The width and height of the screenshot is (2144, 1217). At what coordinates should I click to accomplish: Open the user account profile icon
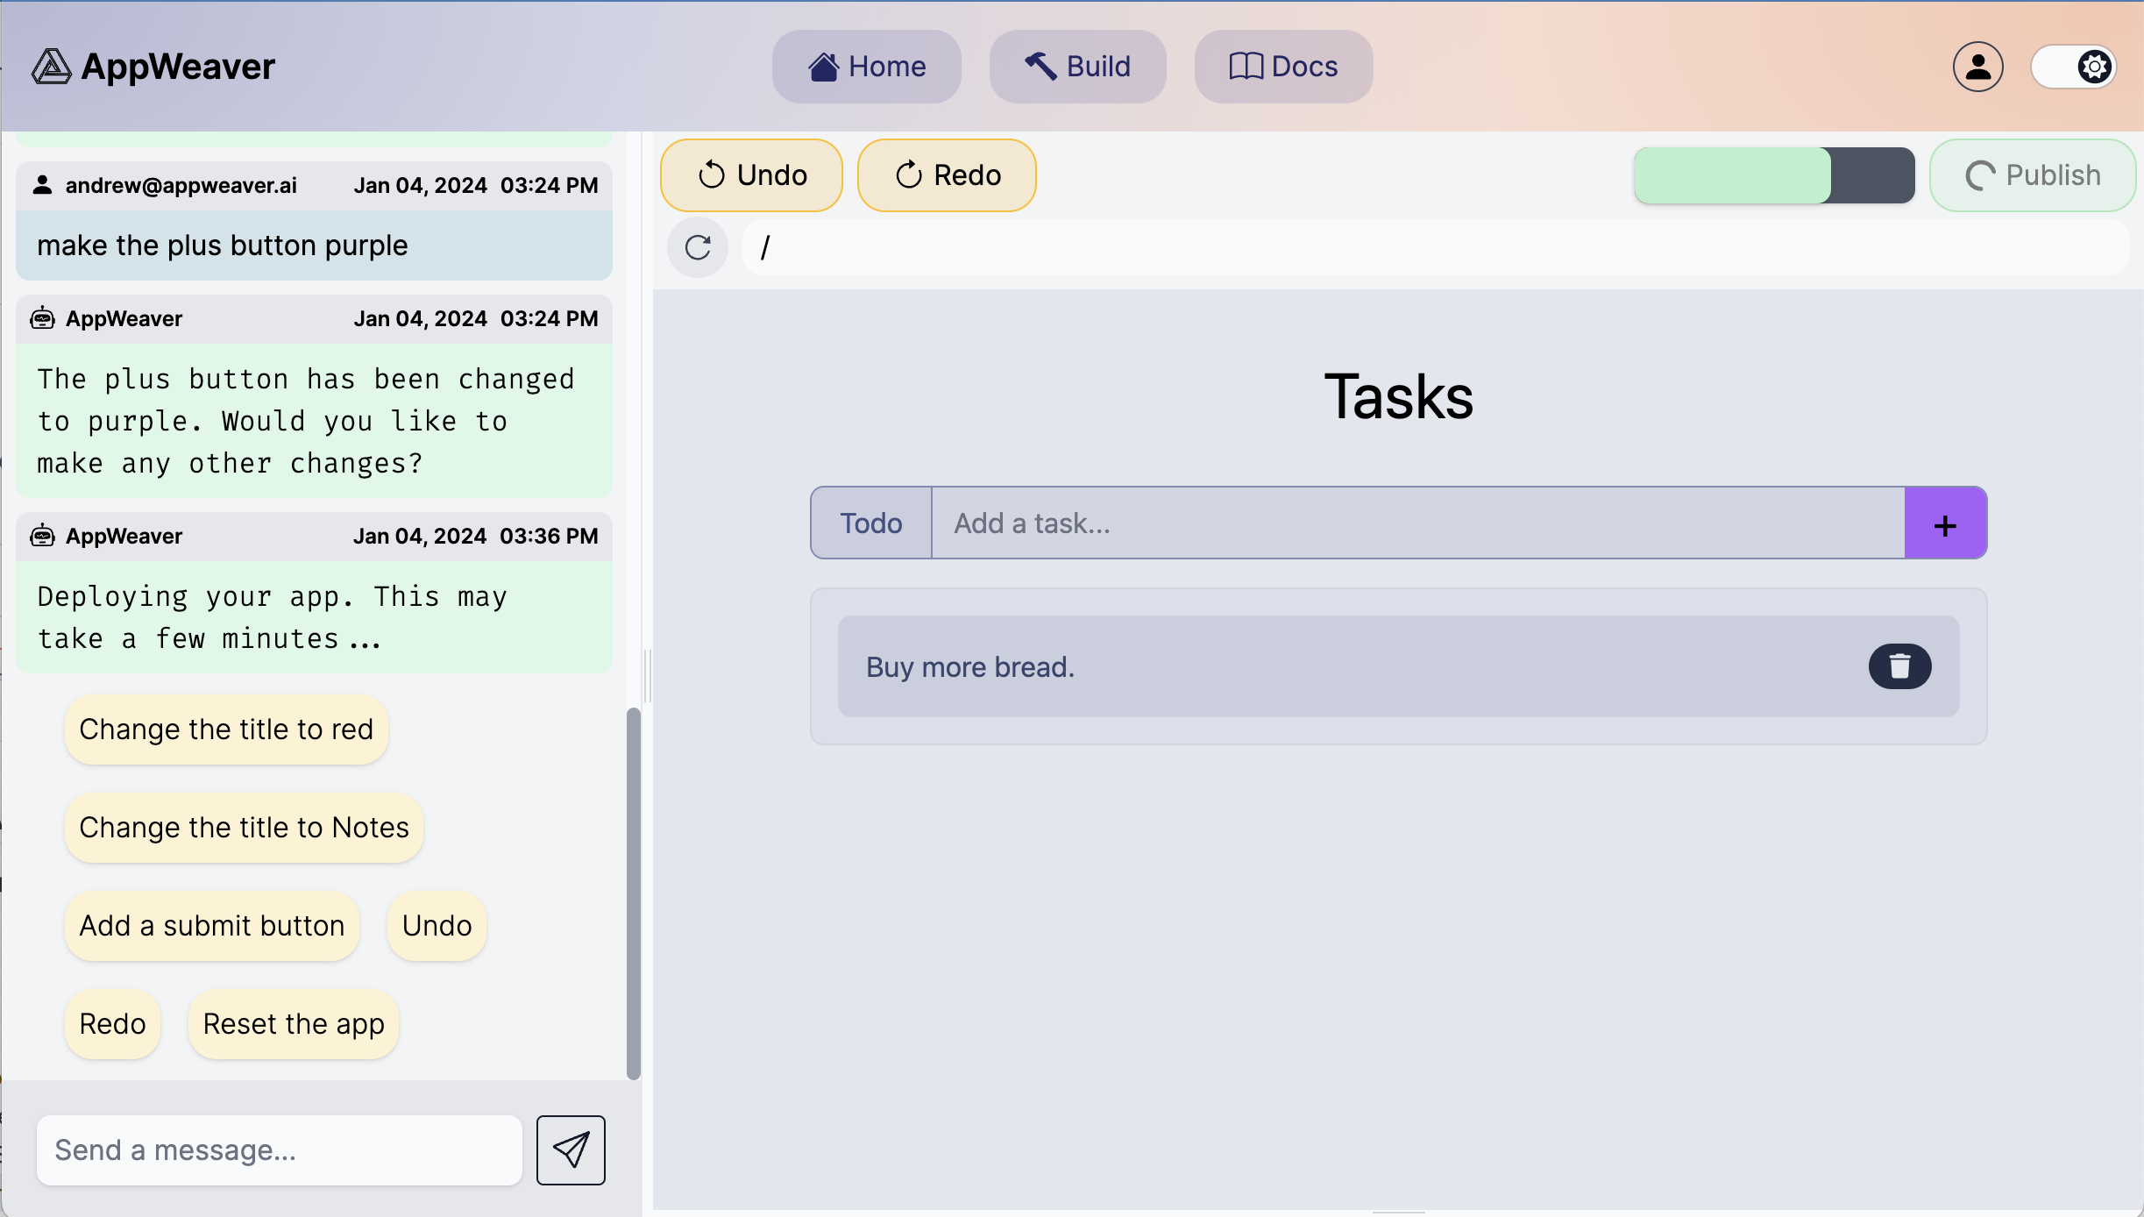coord(1977,67)
